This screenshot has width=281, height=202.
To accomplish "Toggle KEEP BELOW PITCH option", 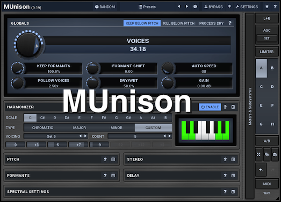I will 142,23.
